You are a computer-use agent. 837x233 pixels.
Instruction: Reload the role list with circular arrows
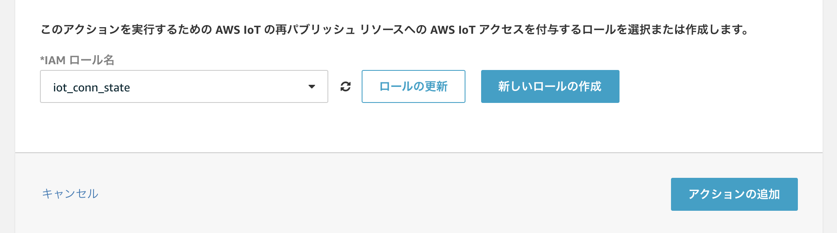click(346, 86)
